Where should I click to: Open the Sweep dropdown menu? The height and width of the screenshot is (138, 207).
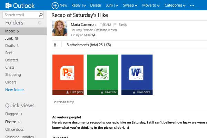(136, 6)
